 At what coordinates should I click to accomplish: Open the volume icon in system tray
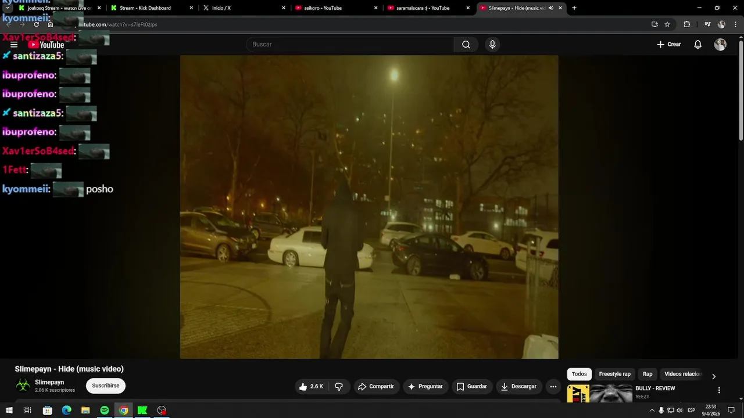click(x=679, y=410)
